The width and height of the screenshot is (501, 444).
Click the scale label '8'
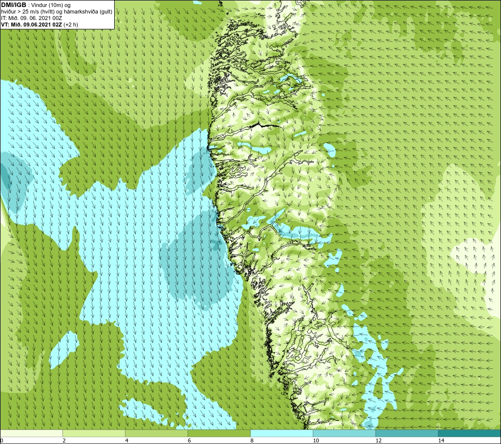click(x=252, y=441)
